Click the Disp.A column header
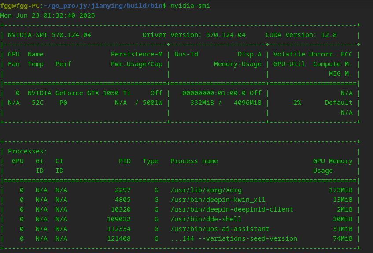The height and width of the screenshot is (253, 373). [x=250, y=55]
